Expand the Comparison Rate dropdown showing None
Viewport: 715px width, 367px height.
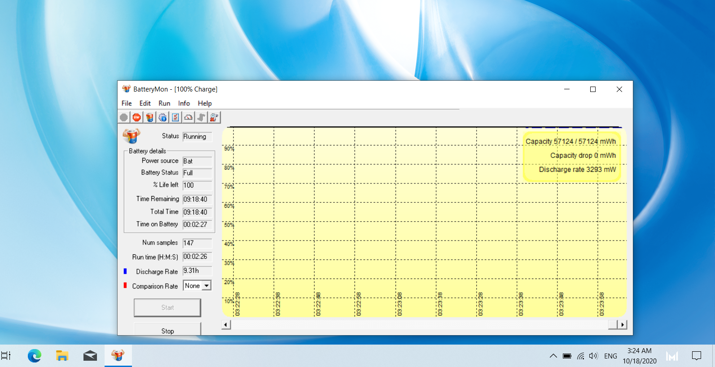point(206,286)
